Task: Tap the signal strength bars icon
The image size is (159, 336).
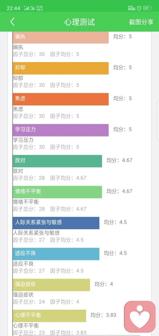Action: [29, 8]
